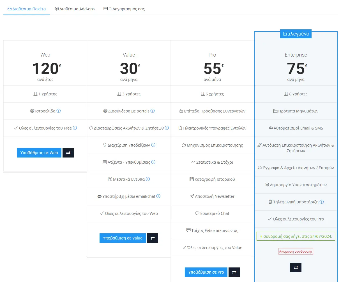Screen dimensions: 341x282
Task: Click info icon next to Ιστοσελίδα
Action: point(59,111)
